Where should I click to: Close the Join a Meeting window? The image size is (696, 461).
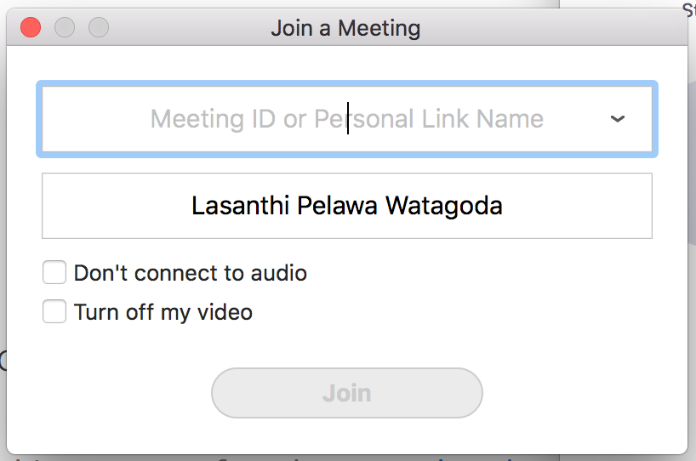(x=31, y=27)
